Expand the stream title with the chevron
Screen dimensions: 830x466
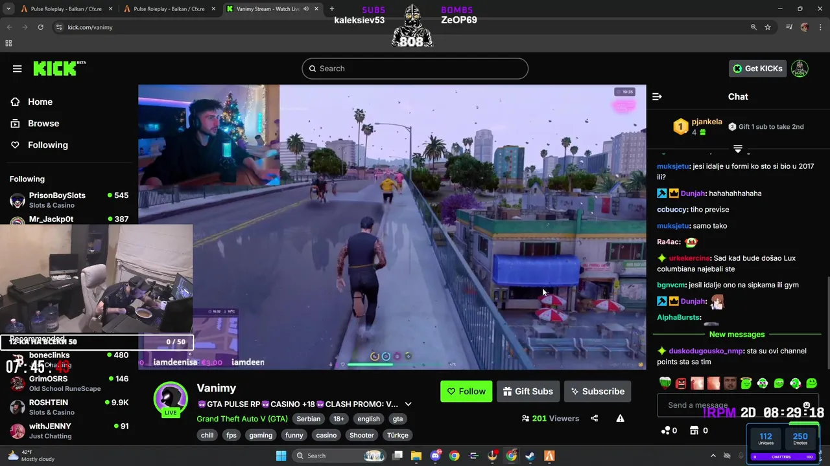pos(408,404)
